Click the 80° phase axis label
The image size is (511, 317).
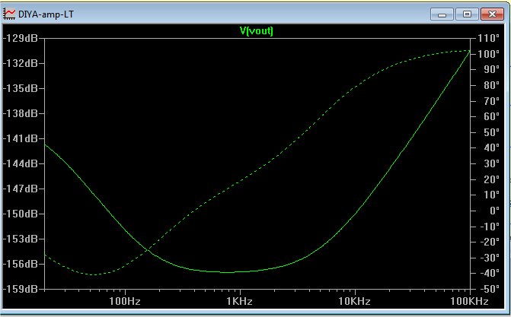[491, 85]
